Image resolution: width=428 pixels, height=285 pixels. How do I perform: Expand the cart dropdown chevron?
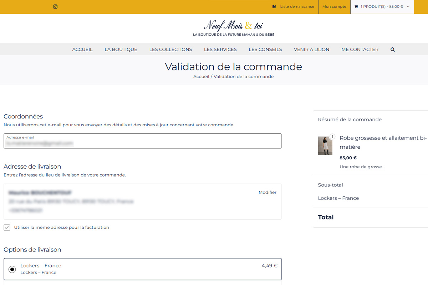[408, 6]
